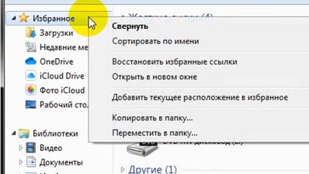Image resolution: width=309 pixels, height=174 pixels.
Task: Expand the Видео tree arrow
Action: (20, 148)
